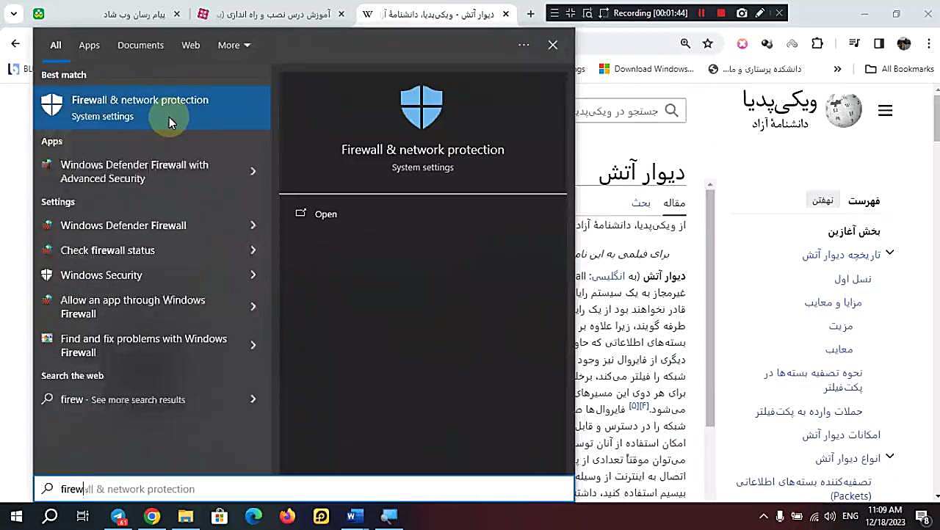The width and height of the screenshot is (940, 530).
Task: Click the Wikipedia search box
Action: pyautogui.click(x=630, y=111)
